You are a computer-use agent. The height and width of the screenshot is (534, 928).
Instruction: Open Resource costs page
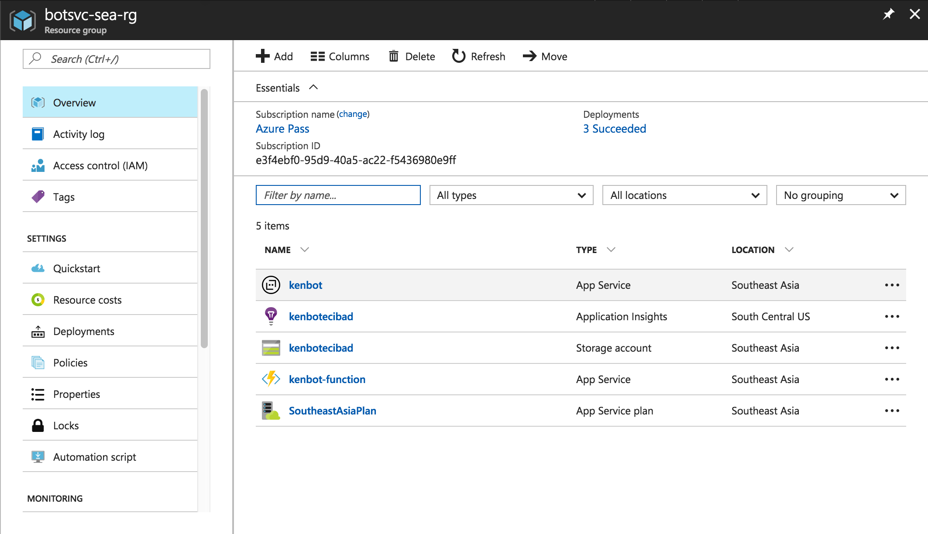[x=110, y=300]
